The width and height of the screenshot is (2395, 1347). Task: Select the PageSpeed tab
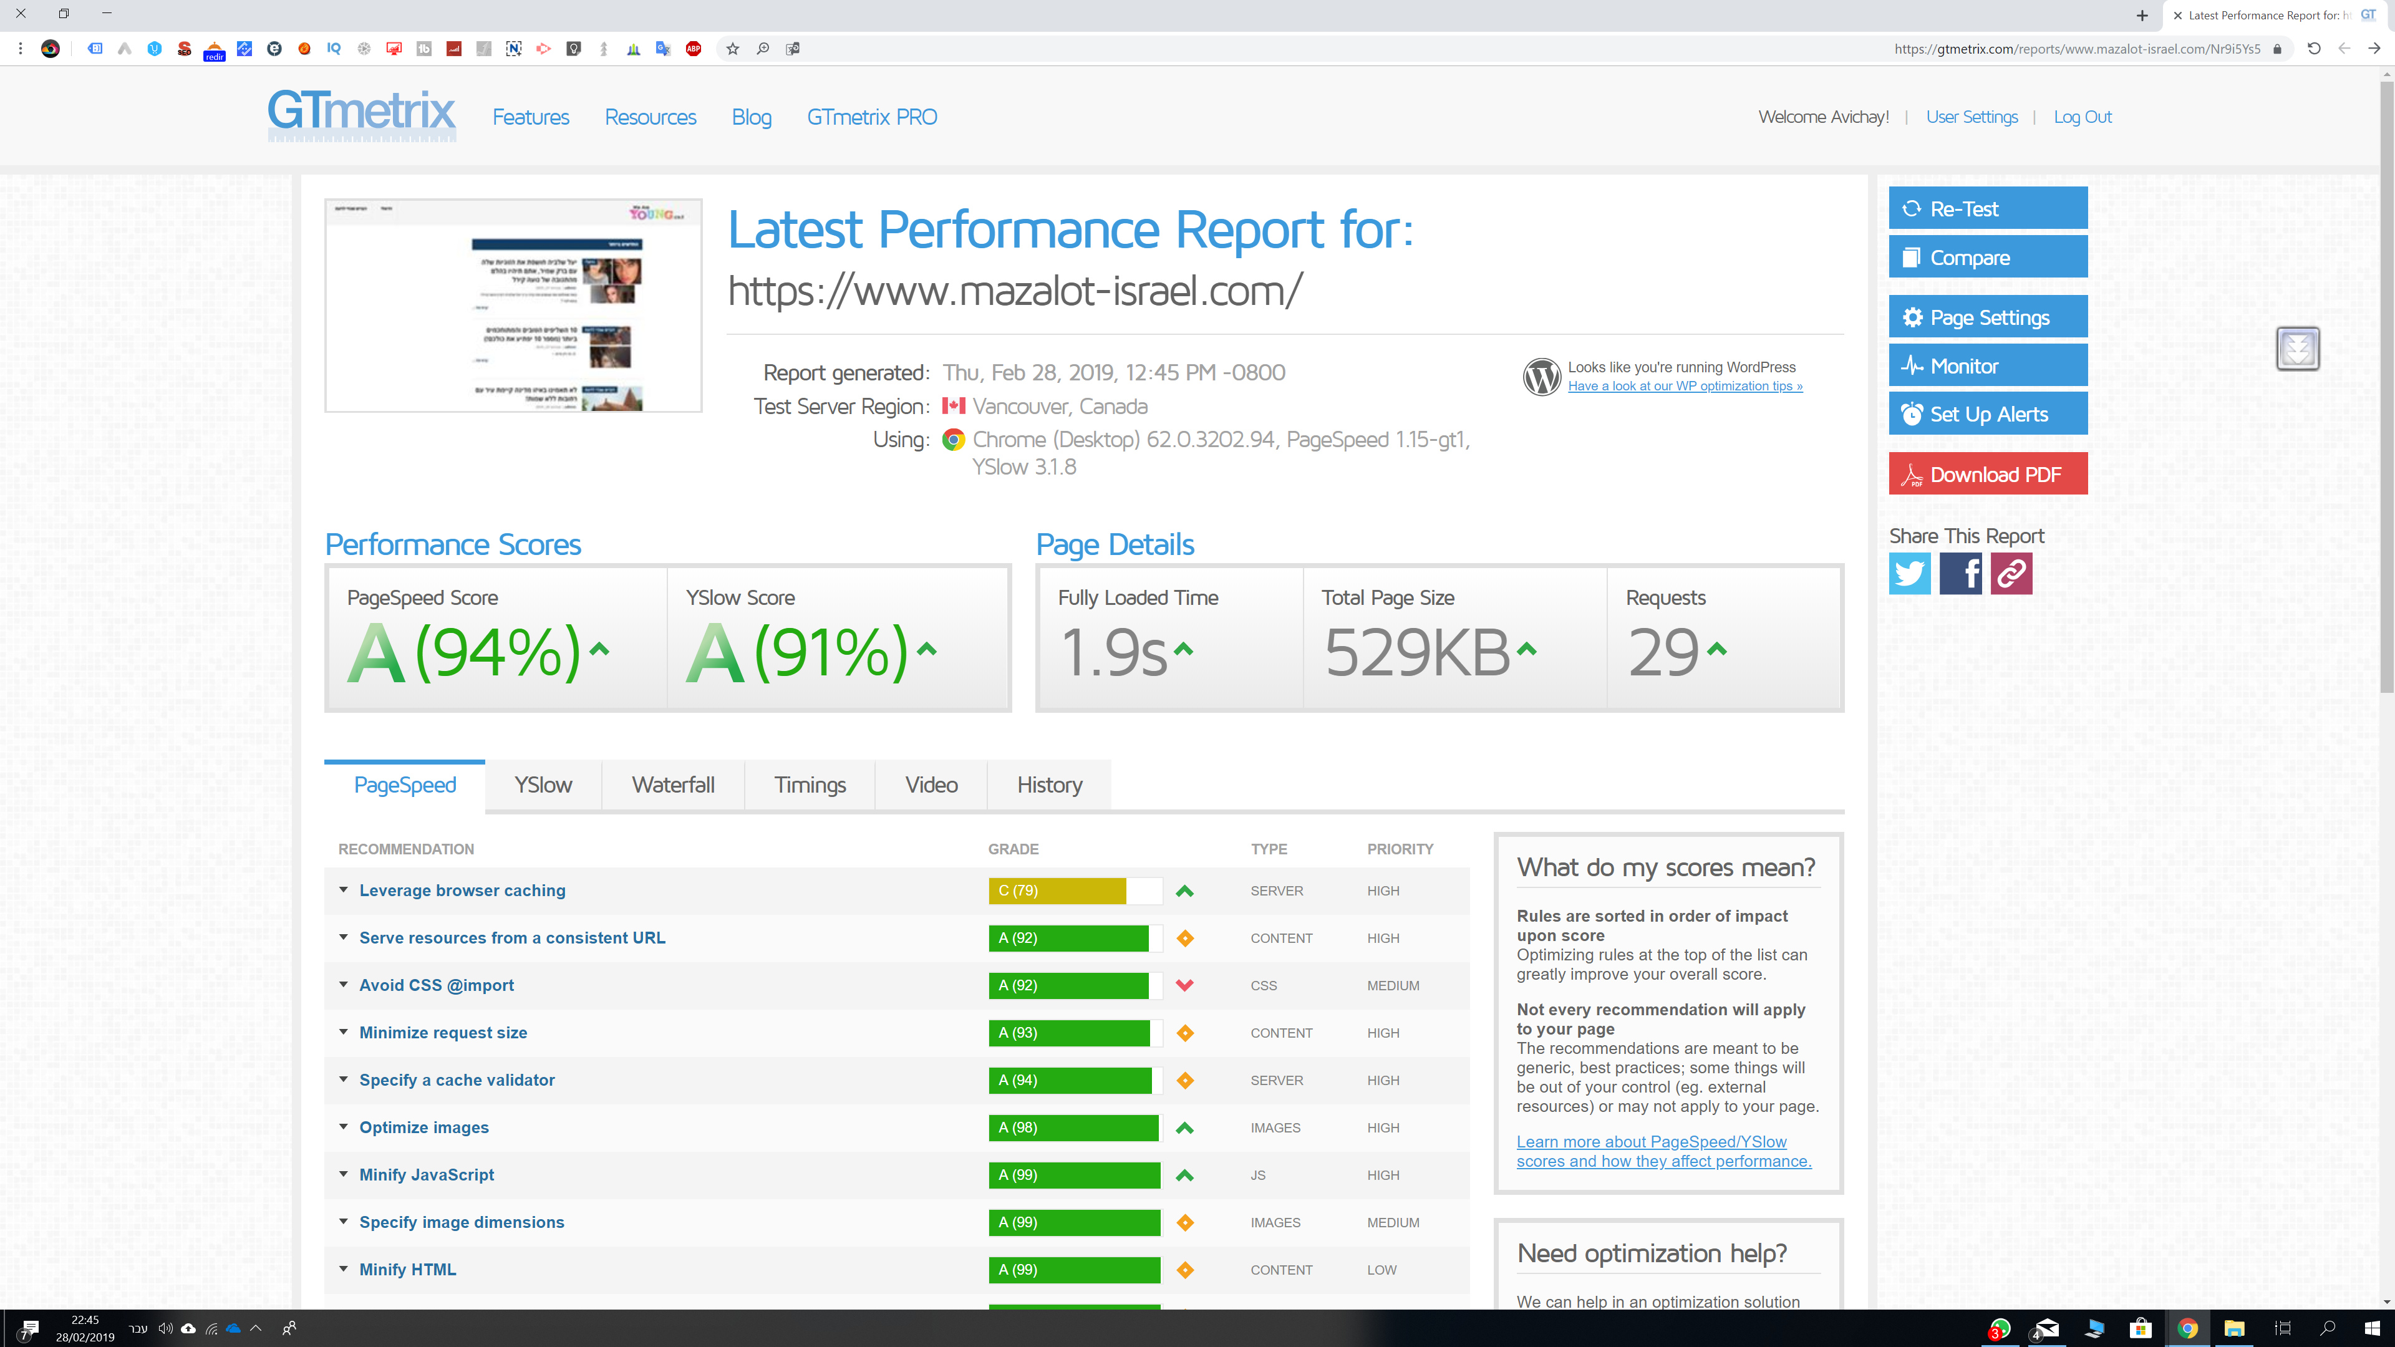point(404,786)
